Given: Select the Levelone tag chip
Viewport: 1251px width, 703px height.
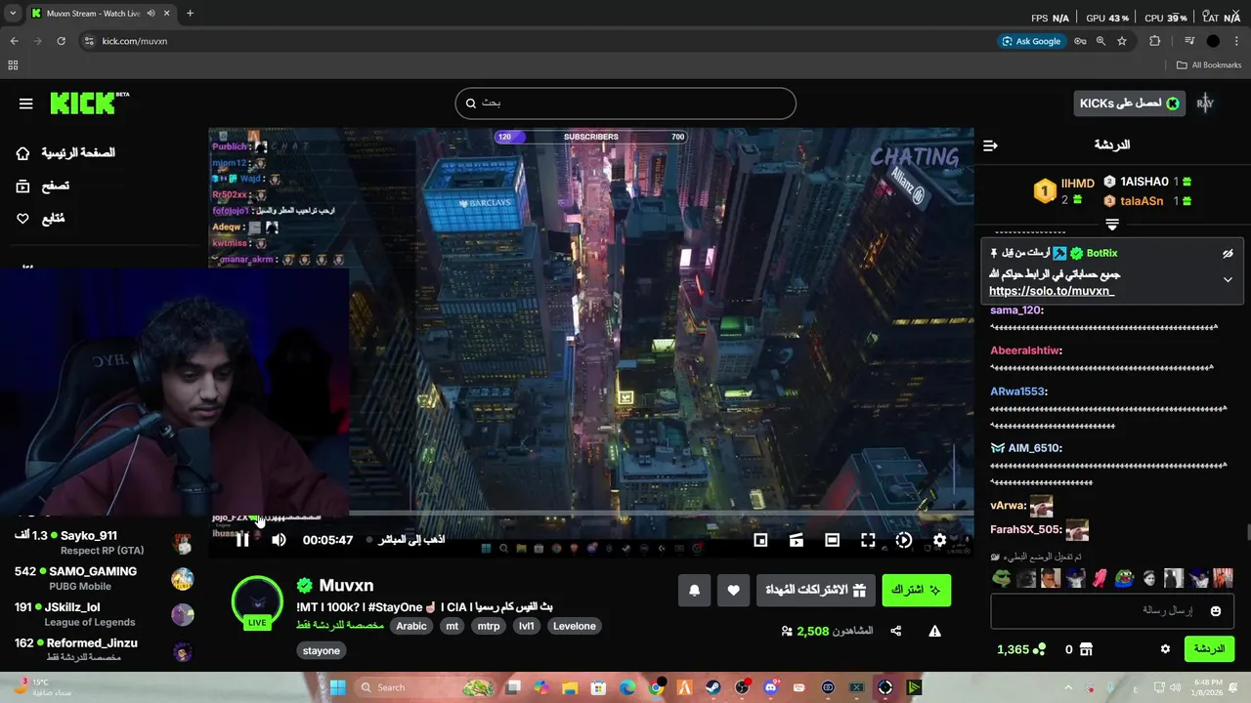Looking at the screenshot, I should coord(575,626).
